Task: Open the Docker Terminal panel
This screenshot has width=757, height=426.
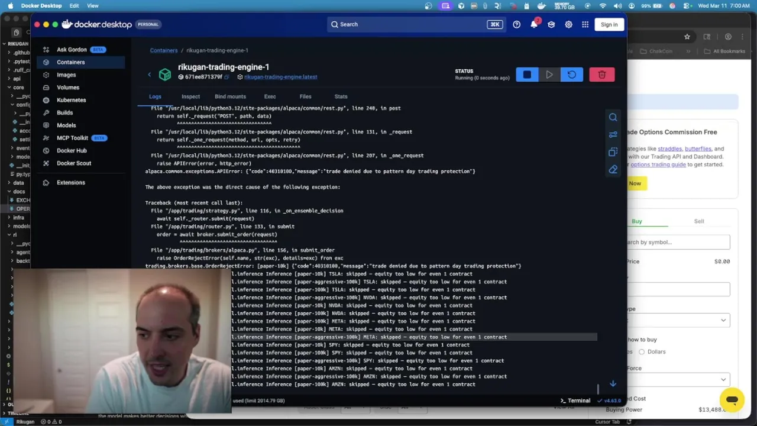Action: pos(575,401)
